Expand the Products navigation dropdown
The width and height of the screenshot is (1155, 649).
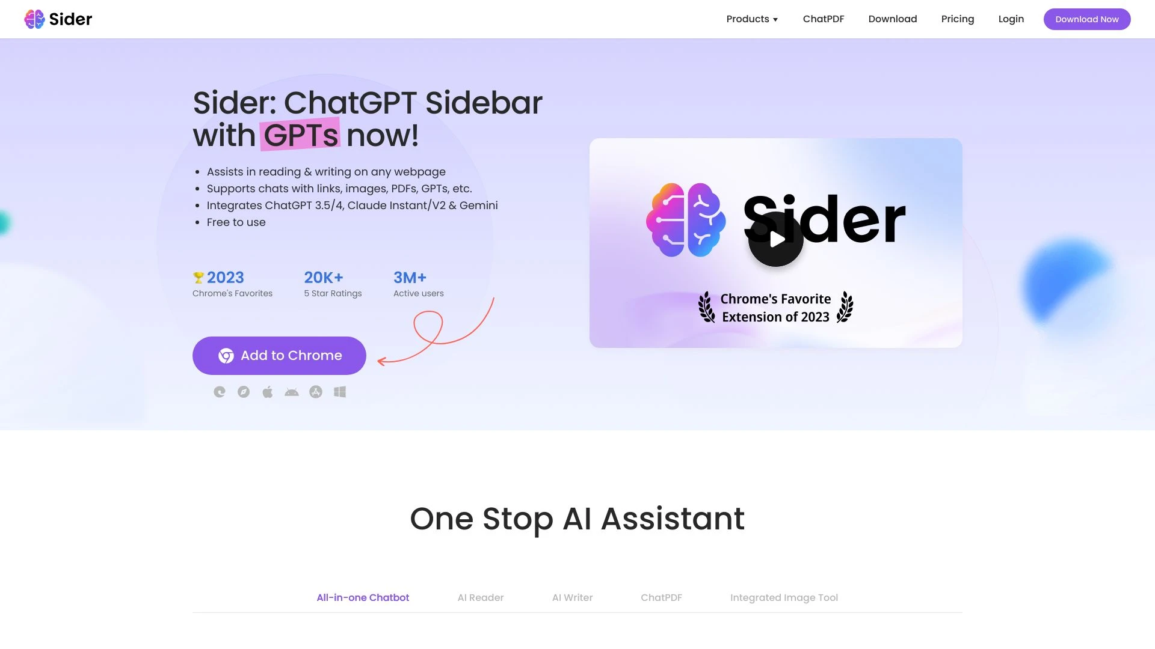click(x=752, y=19)
